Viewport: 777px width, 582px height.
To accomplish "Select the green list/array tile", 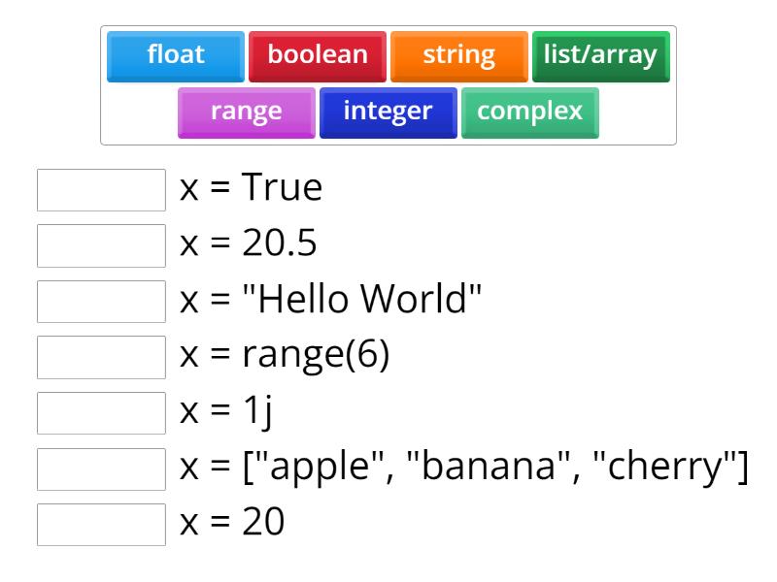I will [600, 55].
